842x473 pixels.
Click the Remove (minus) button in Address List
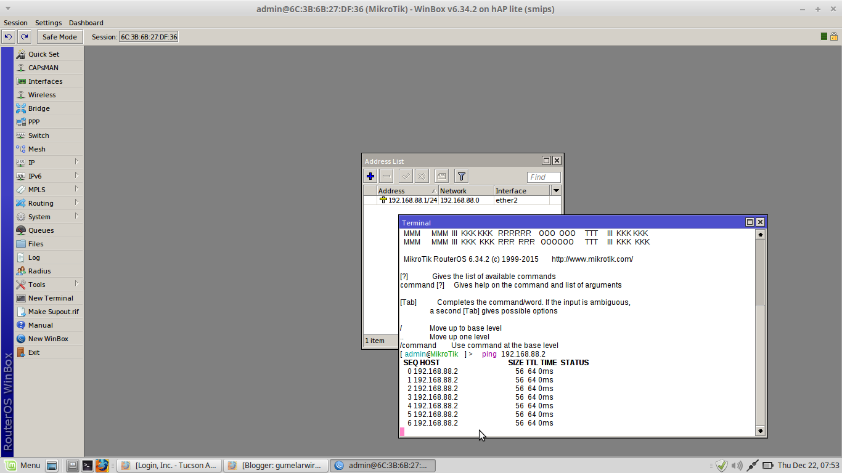(386, 177)
